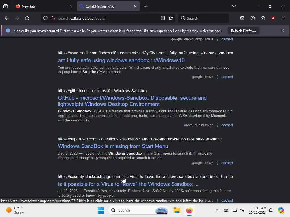Click the security.stackexchange.com URL text
Screen dimensions: 290x217
145,177
